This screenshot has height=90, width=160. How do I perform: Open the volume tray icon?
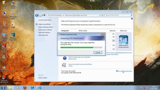click(147, 88)
